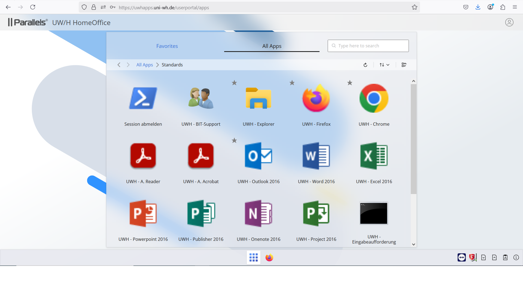This screenshot has height=283, width=523.
Task: Launch UWH - Outlook 2016
Action: point(259,156)
